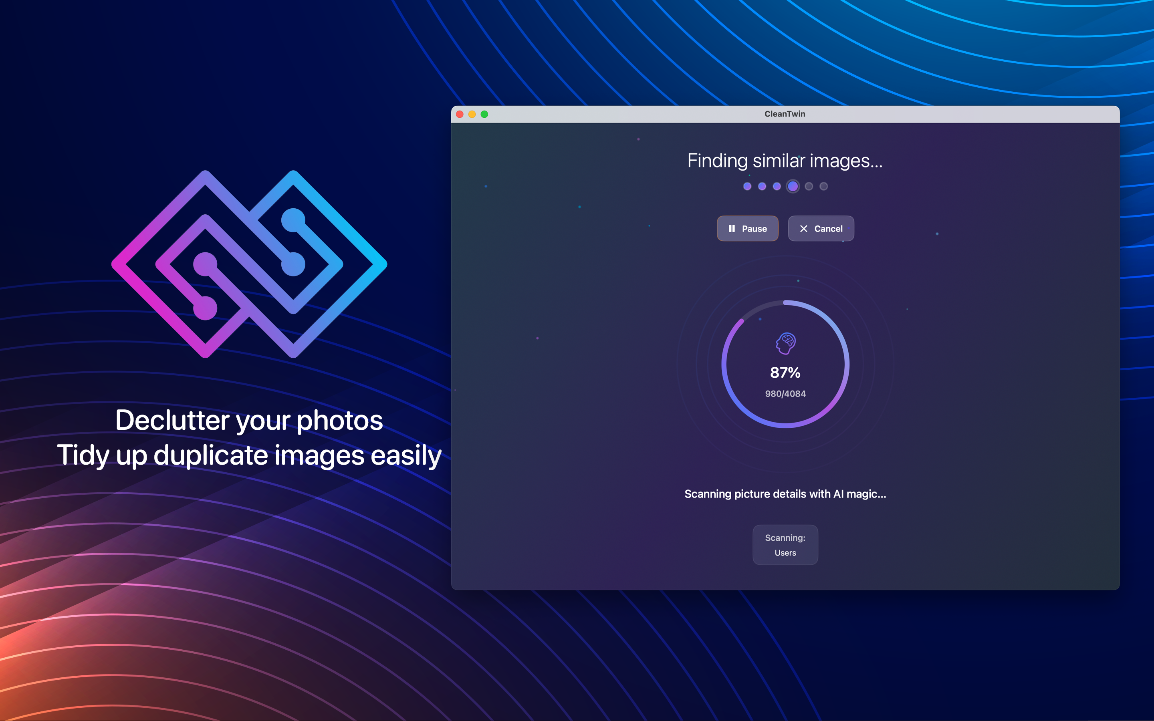Select the fifth step indicator dot

(x=809, y=186)
